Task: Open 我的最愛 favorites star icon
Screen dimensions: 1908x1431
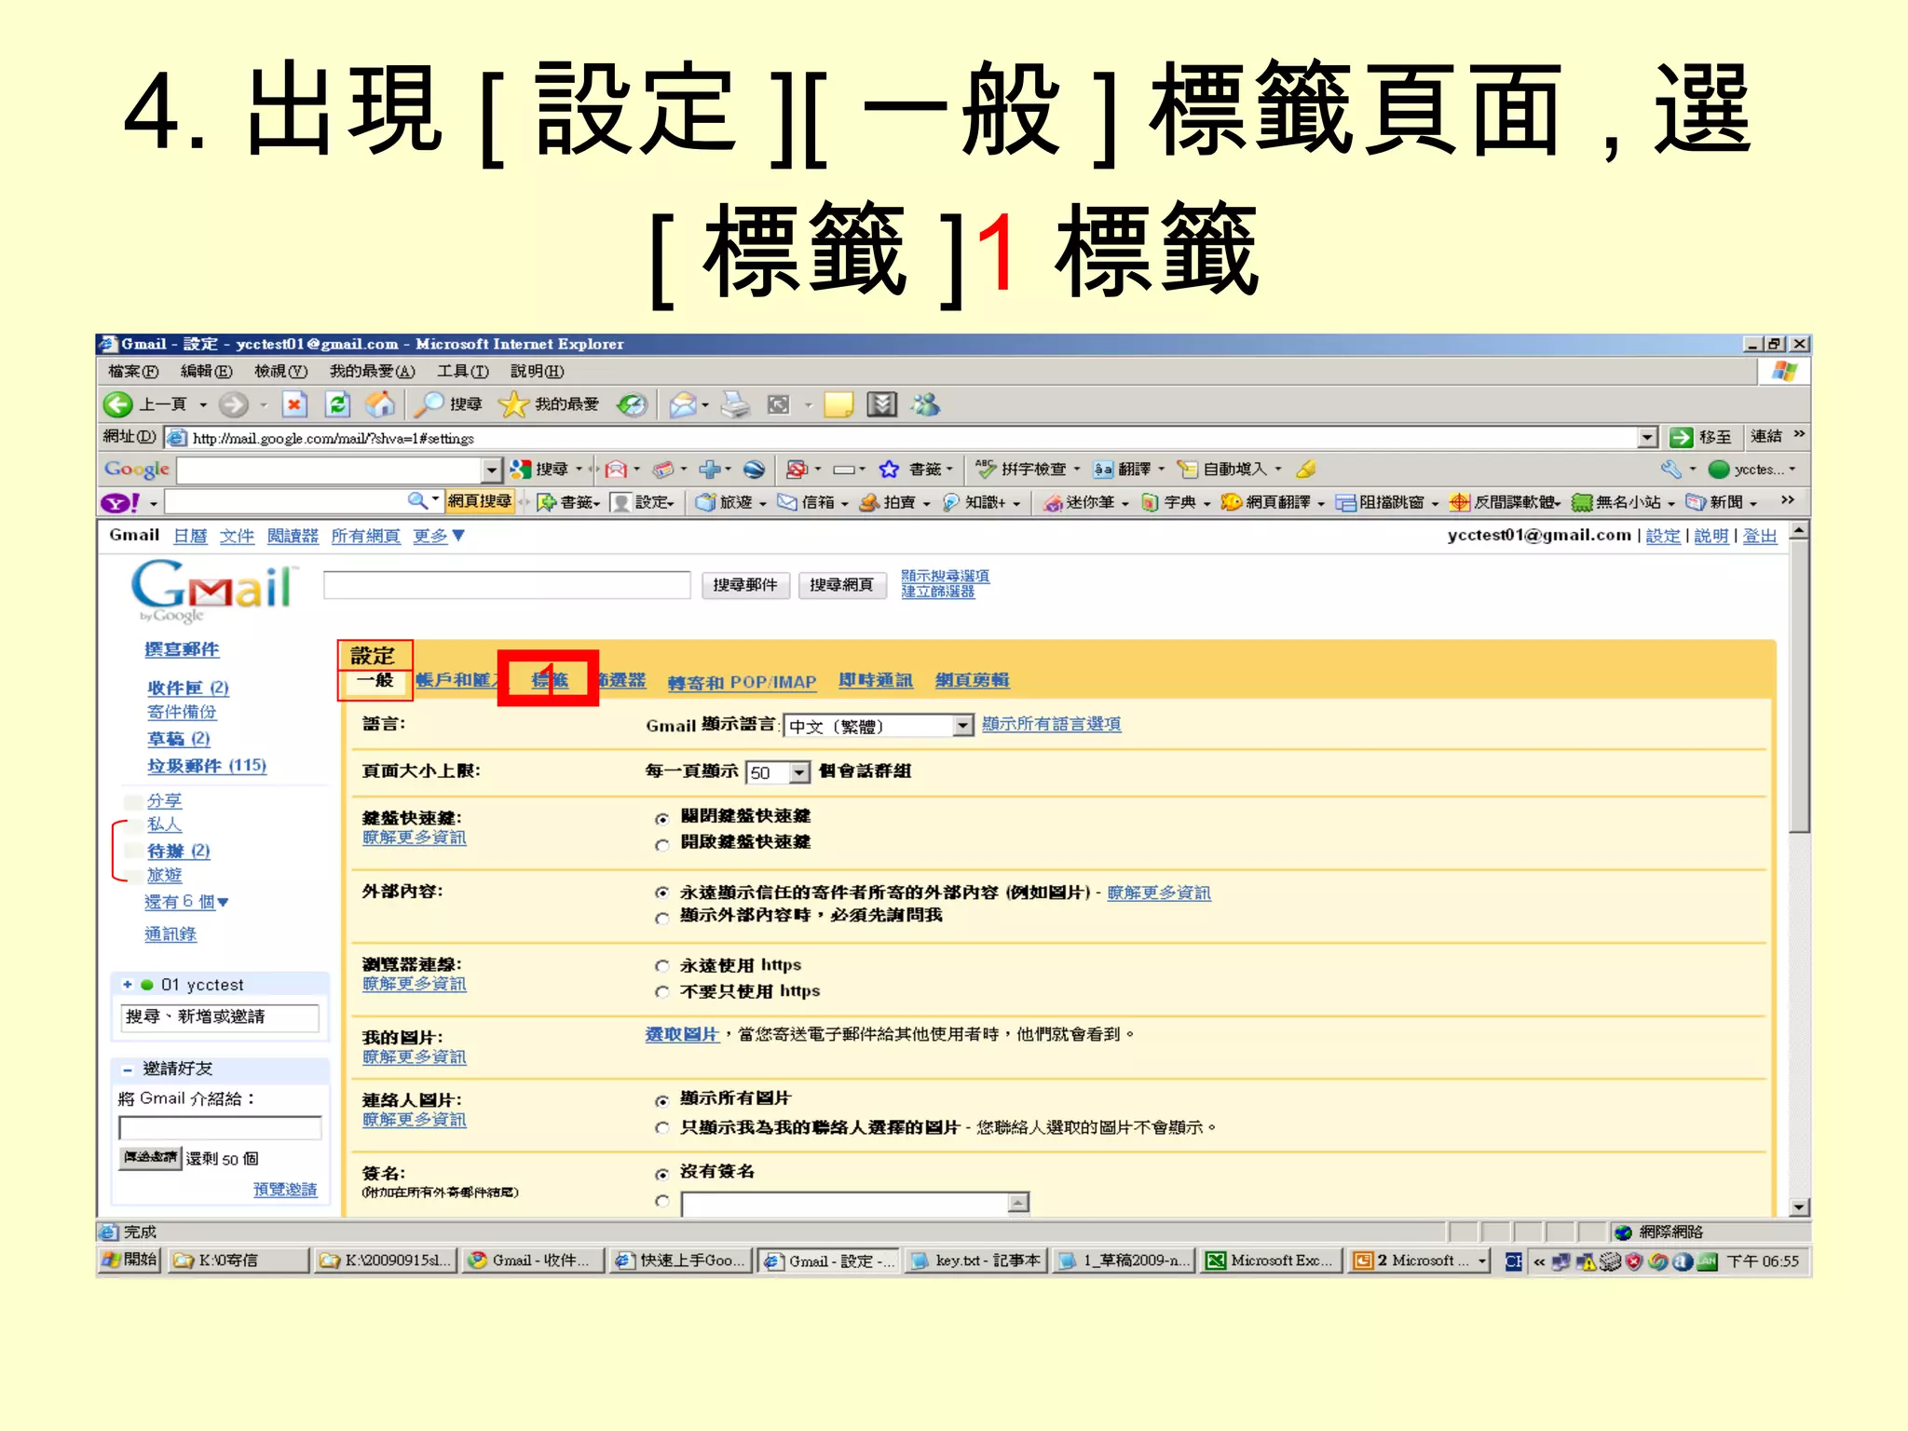Action: [x=512, y=404]
